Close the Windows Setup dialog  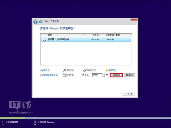coord(134,20)
